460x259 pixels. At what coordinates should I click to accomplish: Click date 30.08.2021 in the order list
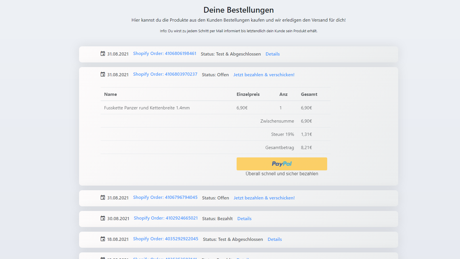point(118,219)
